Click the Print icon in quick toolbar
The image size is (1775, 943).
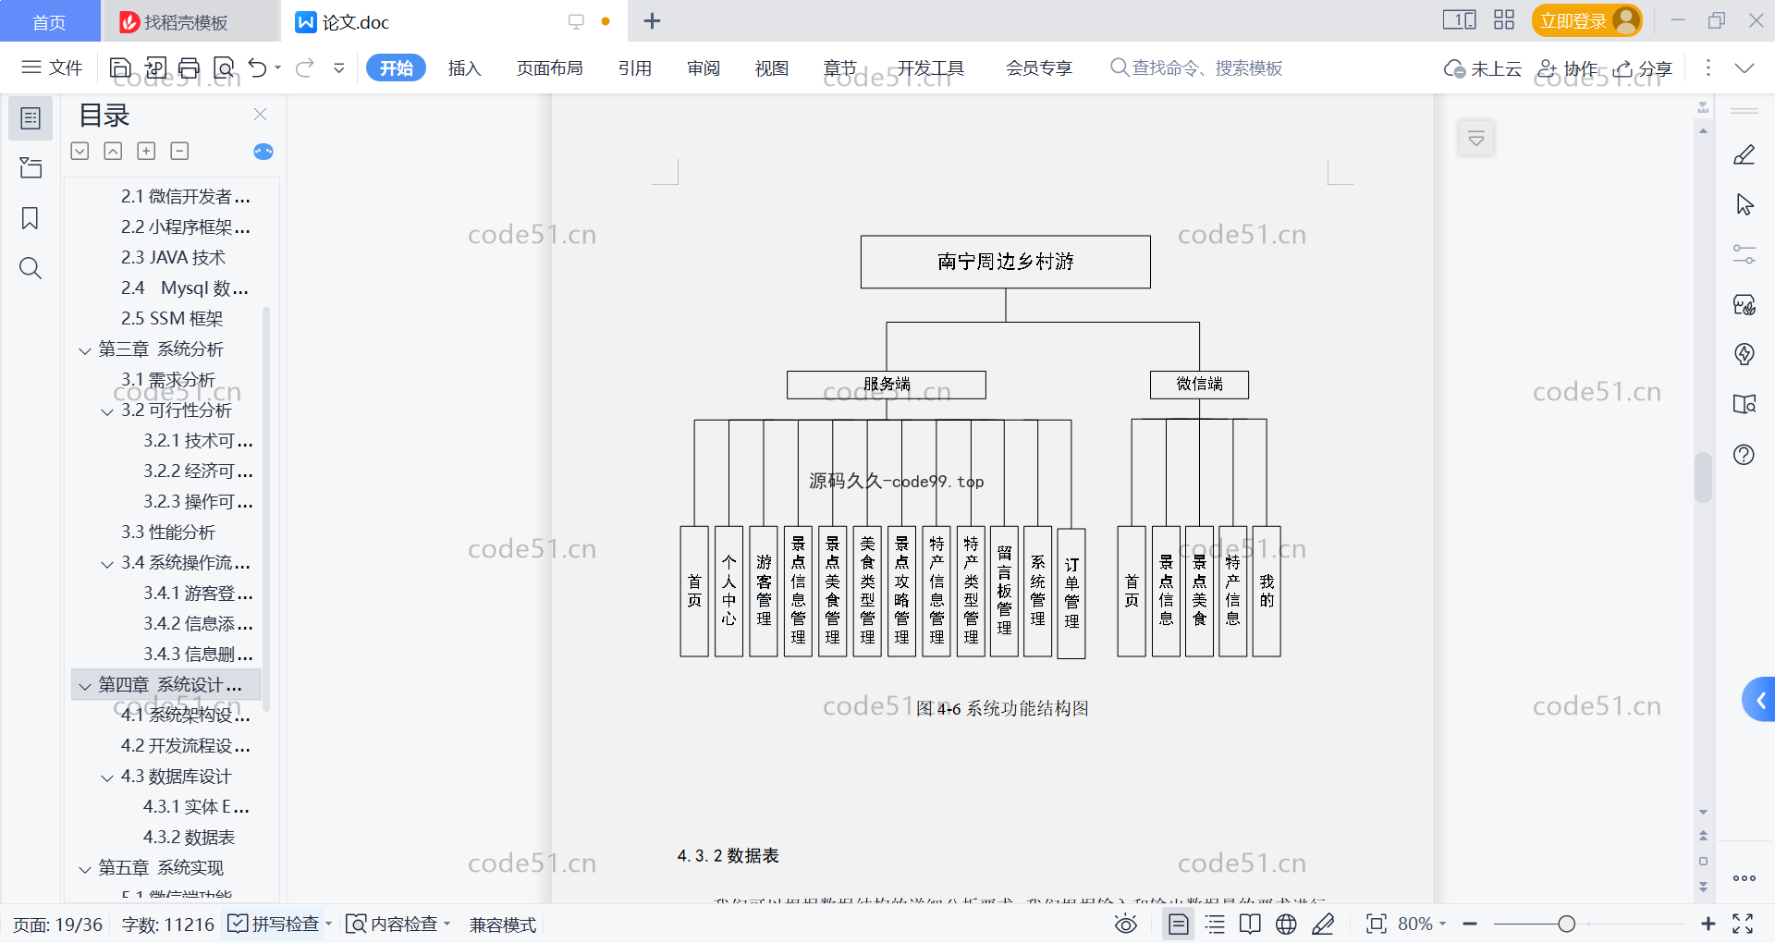[x=190, y=67]
